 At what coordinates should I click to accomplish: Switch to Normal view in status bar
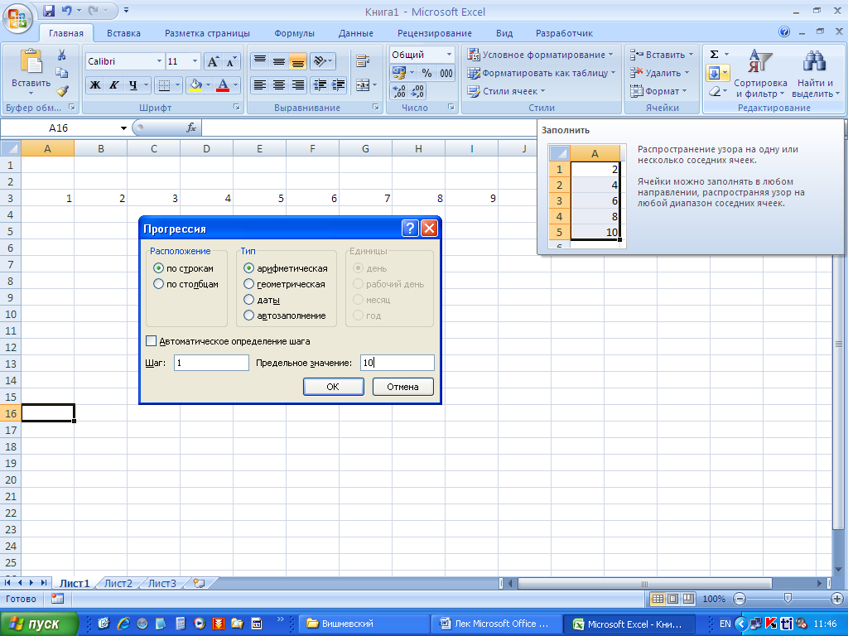click(x=658, y=599)
